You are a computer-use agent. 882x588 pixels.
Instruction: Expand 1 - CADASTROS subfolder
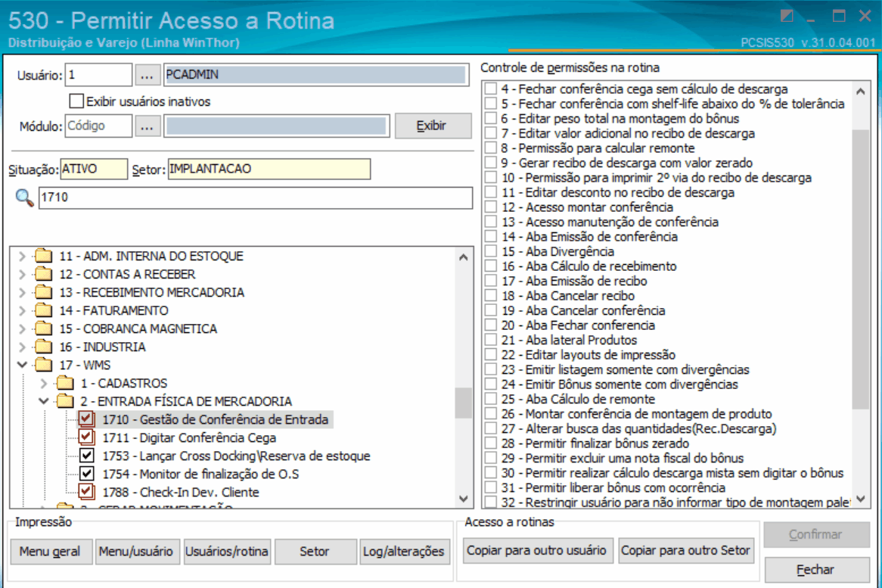click(x=43, y=383)
